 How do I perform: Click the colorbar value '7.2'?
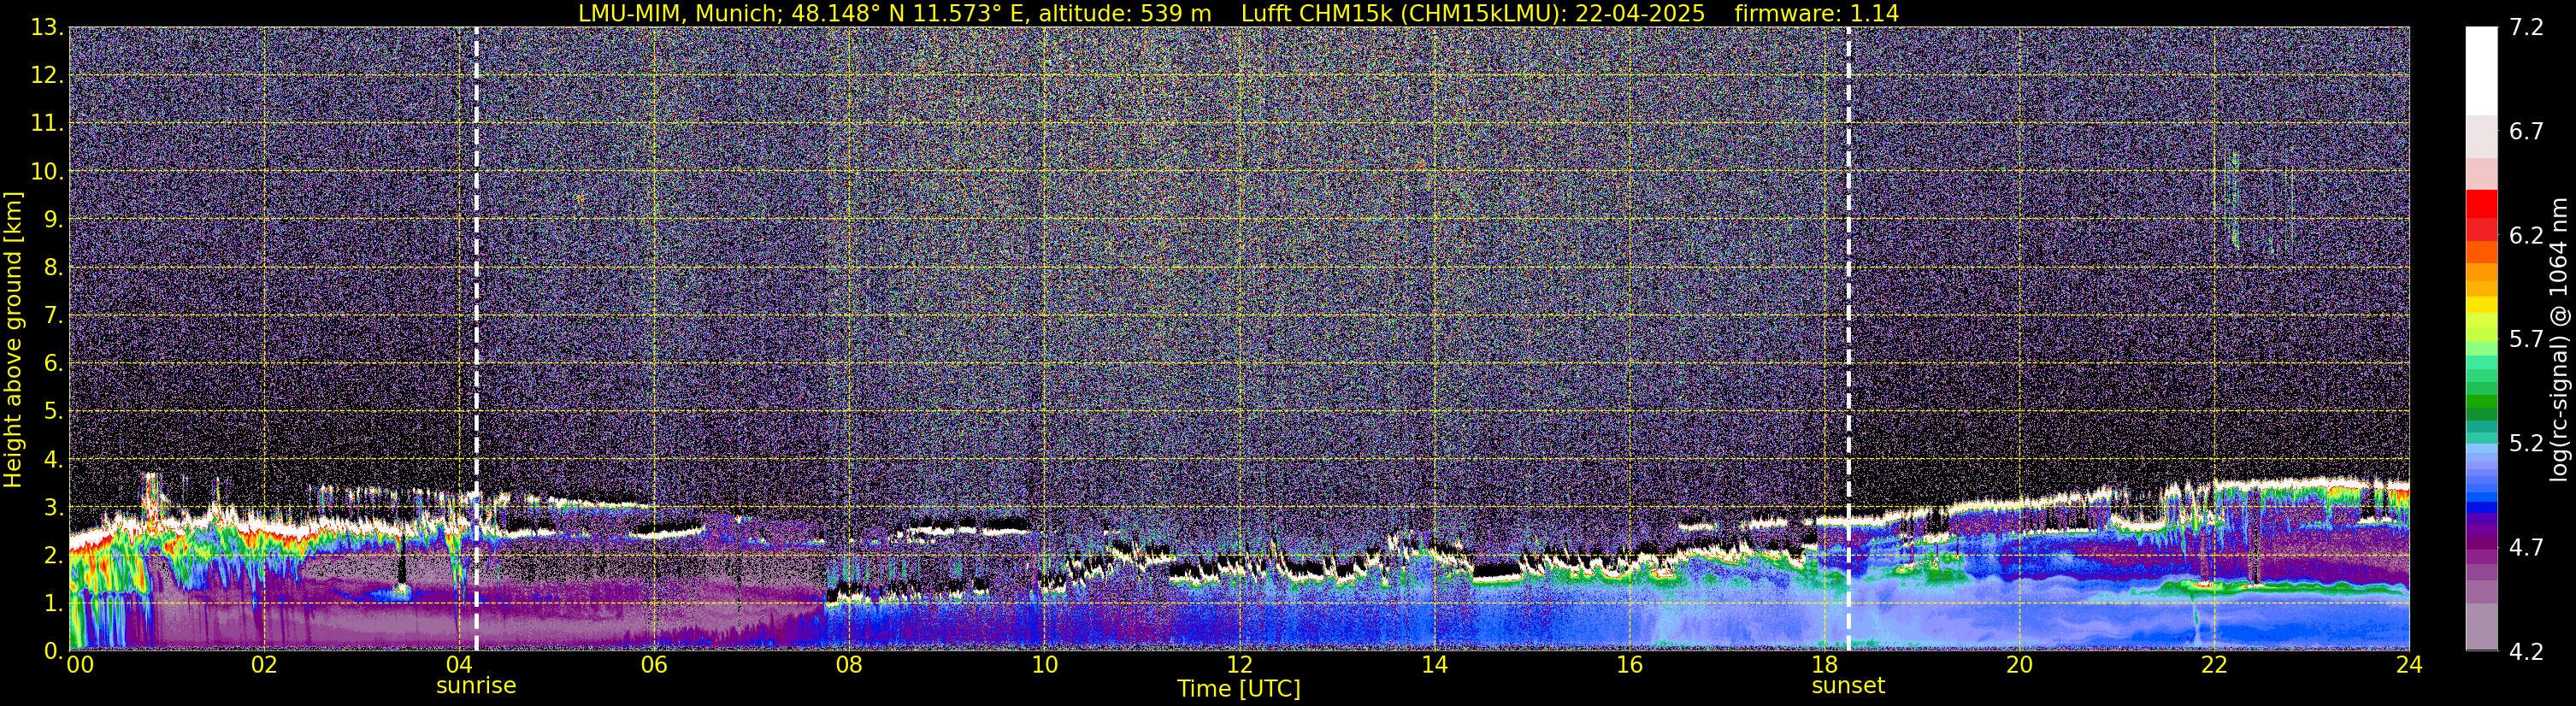click(x=2527, y=28)
